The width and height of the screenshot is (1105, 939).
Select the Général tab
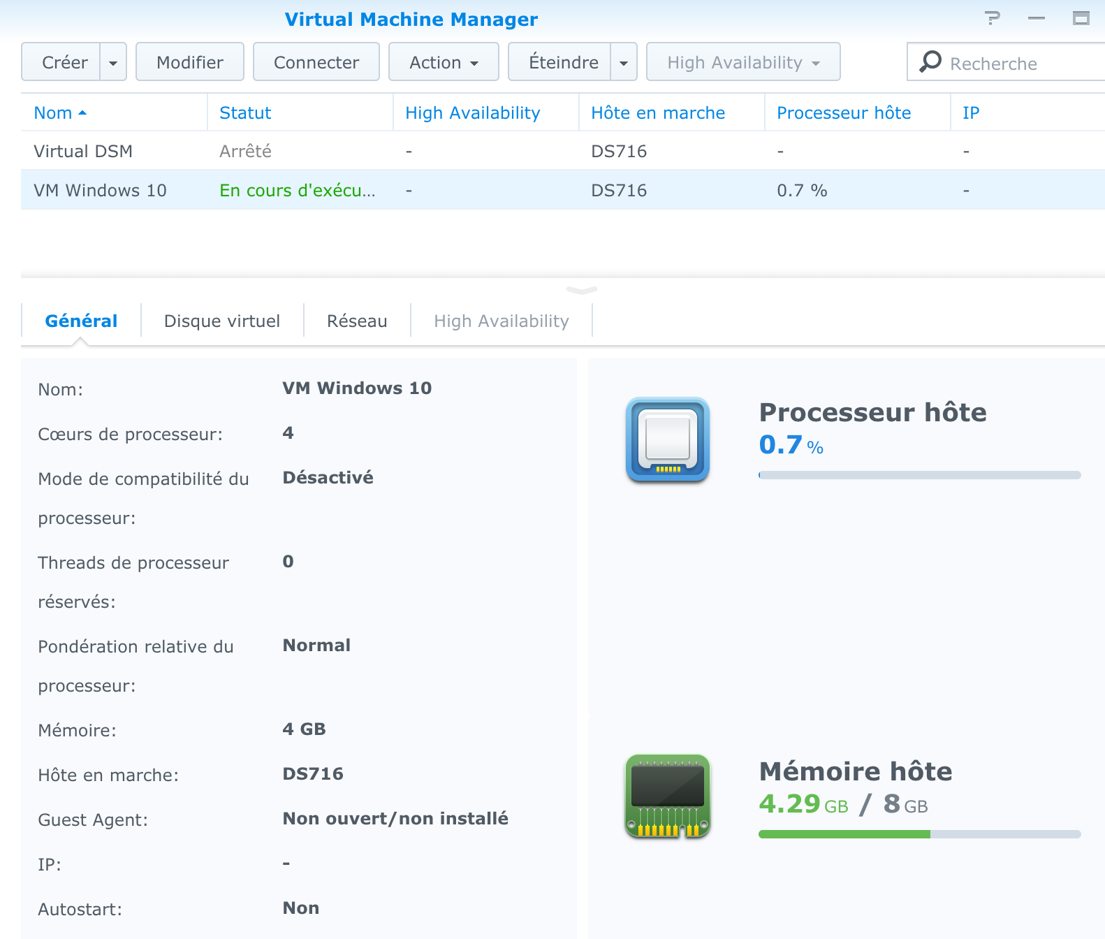click(81, 321)
